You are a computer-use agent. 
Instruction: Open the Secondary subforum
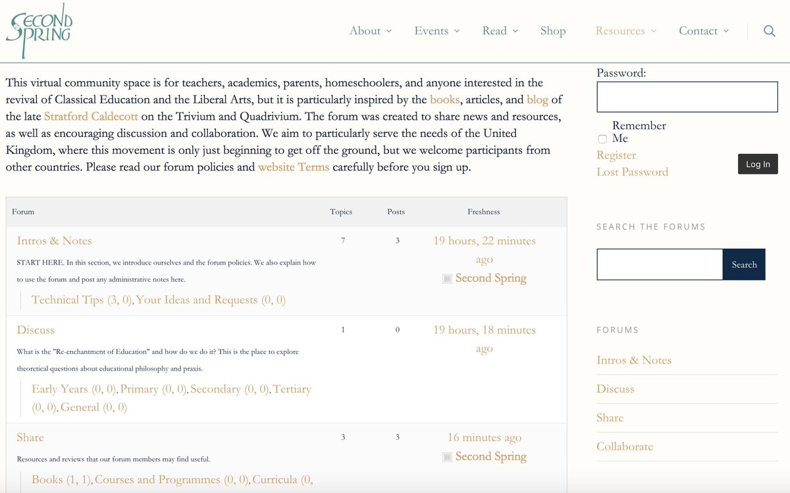point(230,389)
